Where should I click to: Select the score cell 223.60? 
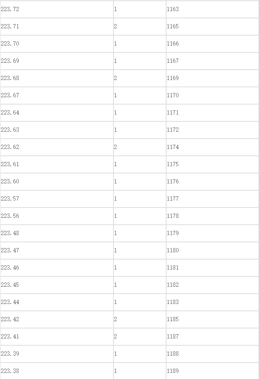pos(57,181)
